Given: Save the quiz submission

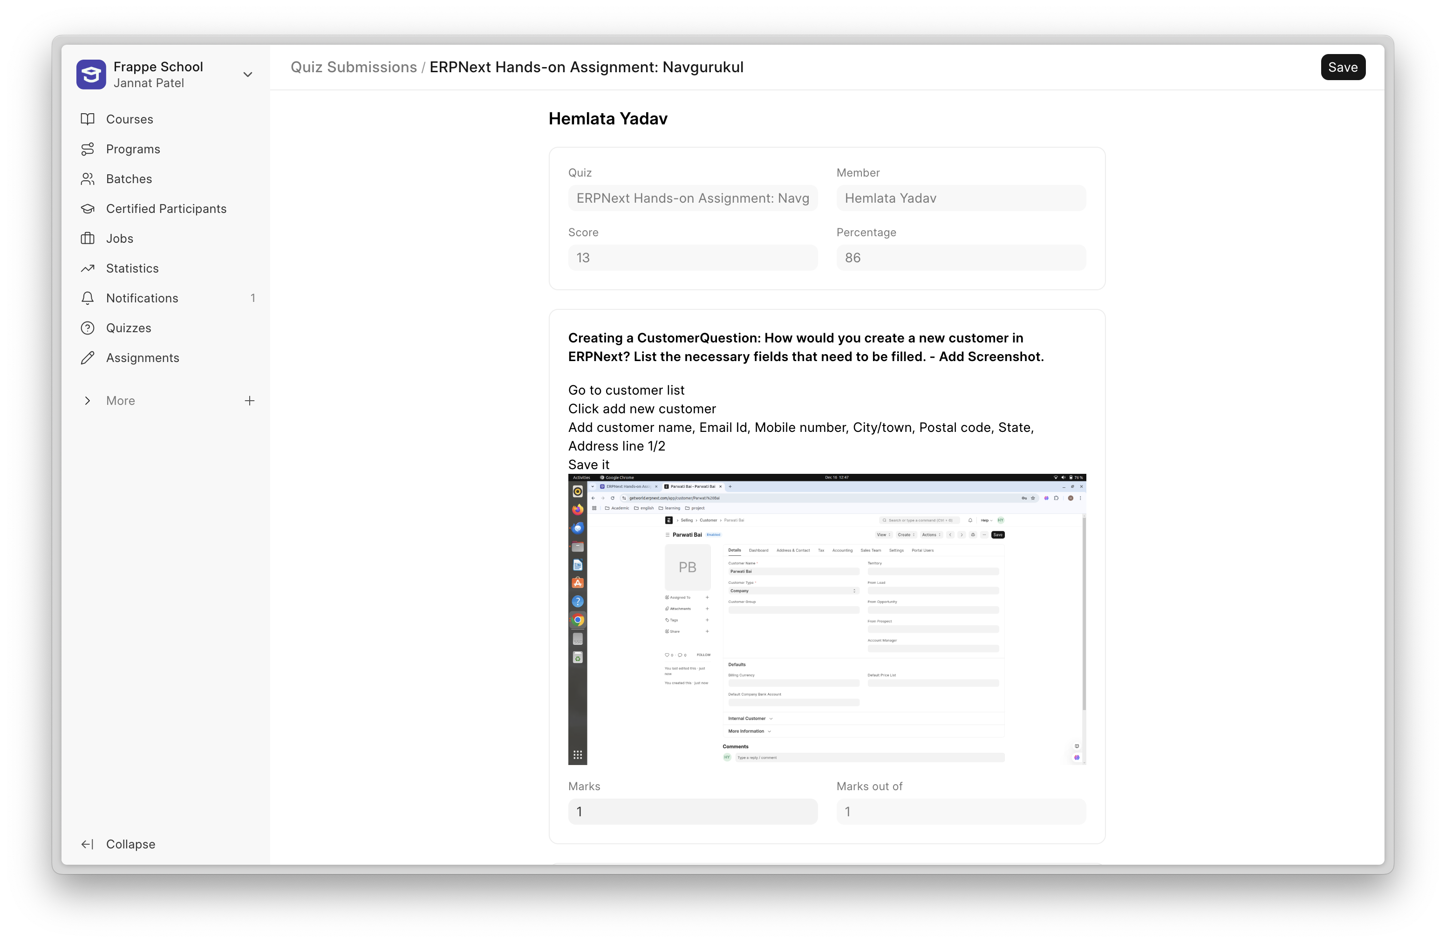Looking at the screenshot, I should pos(1342,68).
